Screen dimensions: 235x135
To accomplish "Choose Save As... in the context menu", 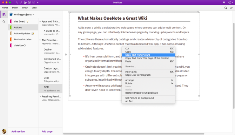I will coord(148,67).
